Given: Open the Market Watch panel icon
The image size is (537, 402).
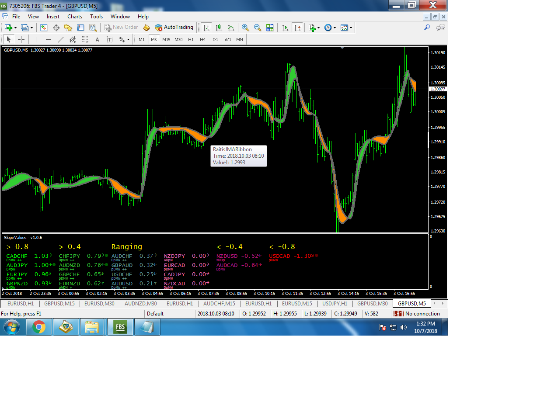Looking at the screenshot, I should point(44,27).
